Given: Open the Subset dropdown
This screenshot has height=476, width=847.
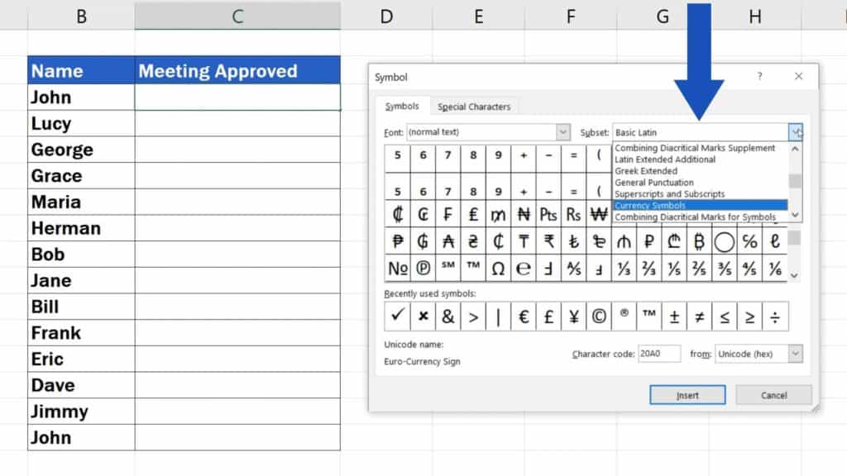Looking at the screenshot, I should [x=795, y=132].
